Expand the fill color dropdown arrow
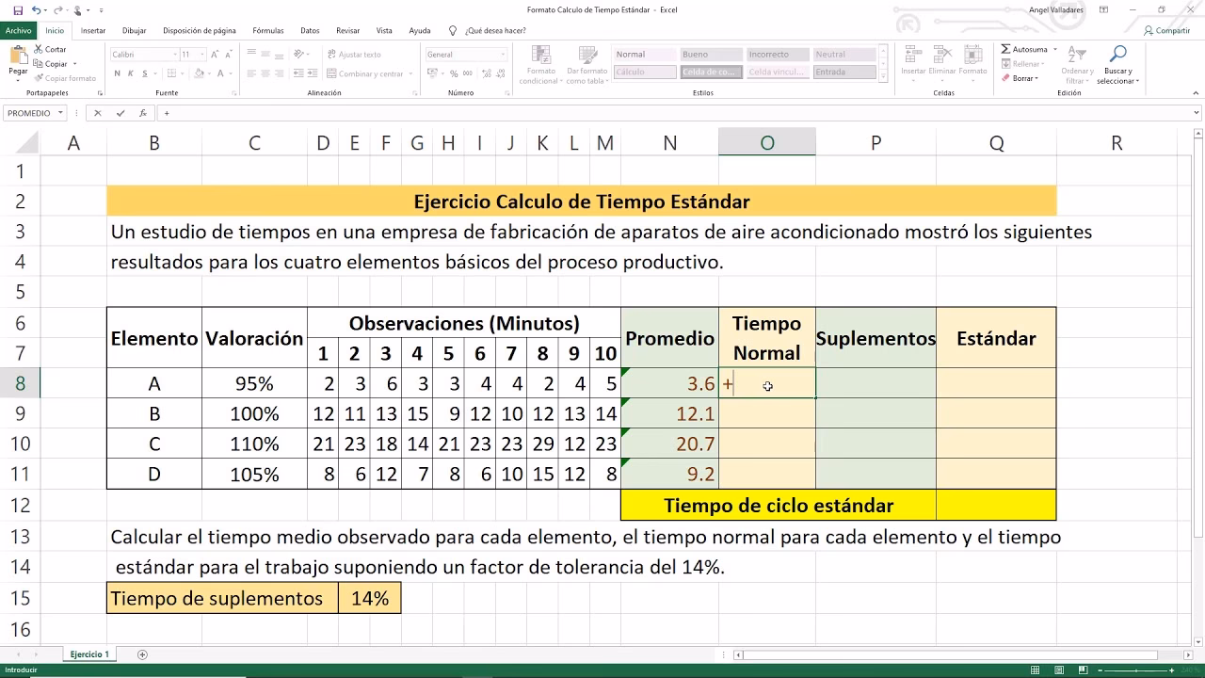1205x678 pixels. pyautogui.click(x=210, y=73)
